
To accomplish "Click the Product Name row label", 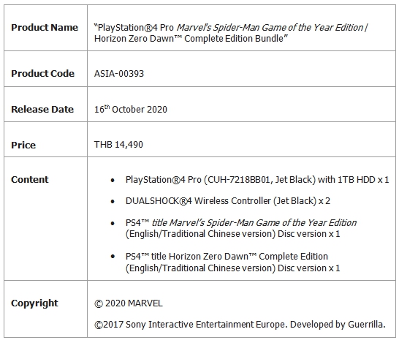I will point(45,28).
